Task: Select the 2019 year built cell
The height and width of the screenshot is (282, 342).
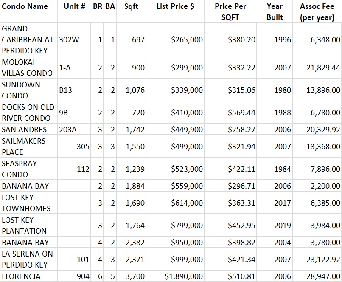Action: pyautogui.click(x=282, y=225)
